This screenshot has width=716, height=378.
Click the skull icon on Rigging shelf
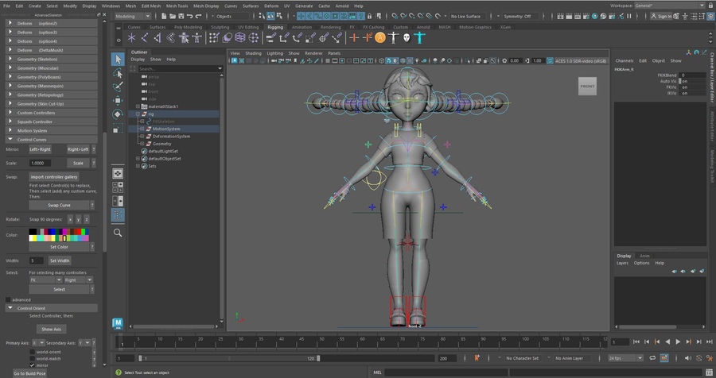[406, 37]
